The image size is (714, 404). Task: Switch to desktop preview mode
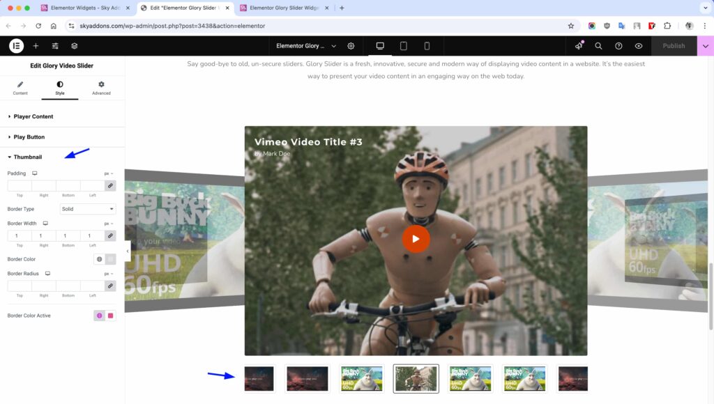coord(380,46)
